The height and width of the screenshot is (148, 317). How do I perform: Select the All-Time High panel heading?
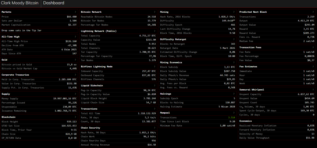point(10,37)
